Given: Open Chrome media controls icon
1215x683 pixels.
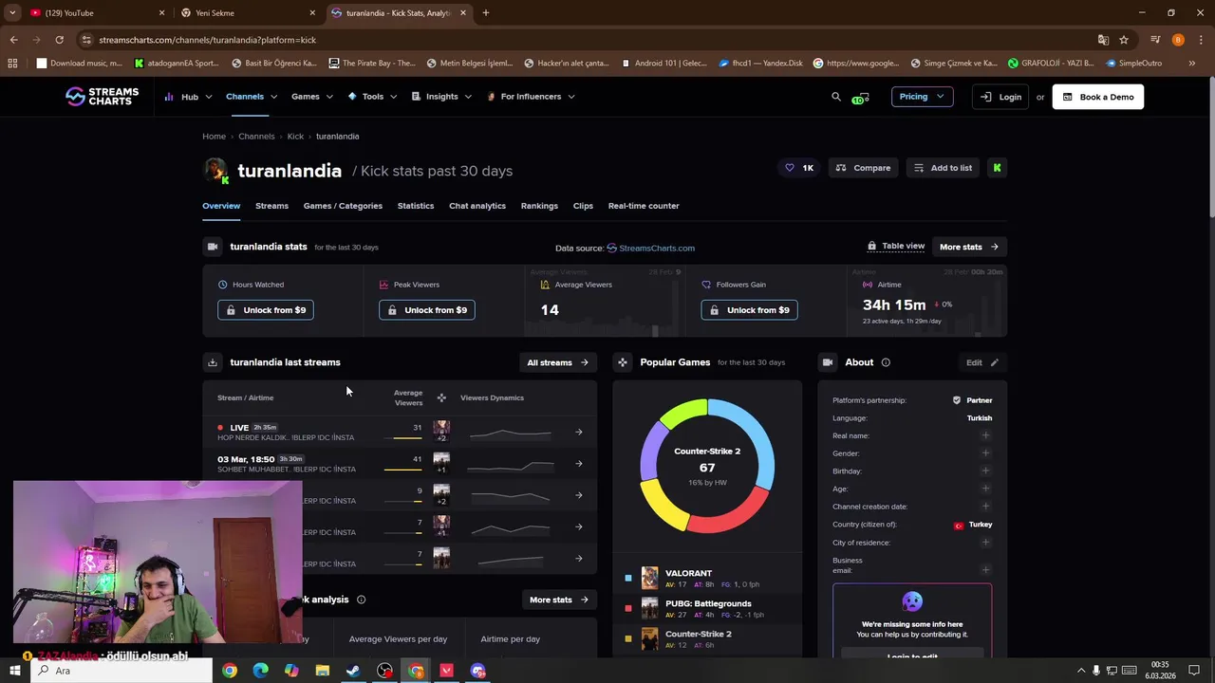Looking at the screenshot, I should 1155,40.
